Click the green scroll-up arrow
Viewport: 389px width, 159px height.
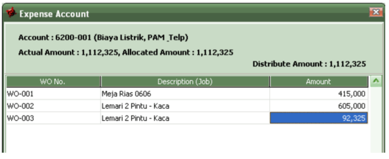376,81
